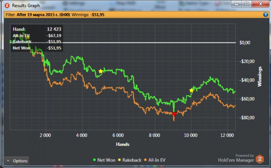This screenshot has height=168, width=271.
Task: Expand the Options panel
Action: (x=17, y=161)
